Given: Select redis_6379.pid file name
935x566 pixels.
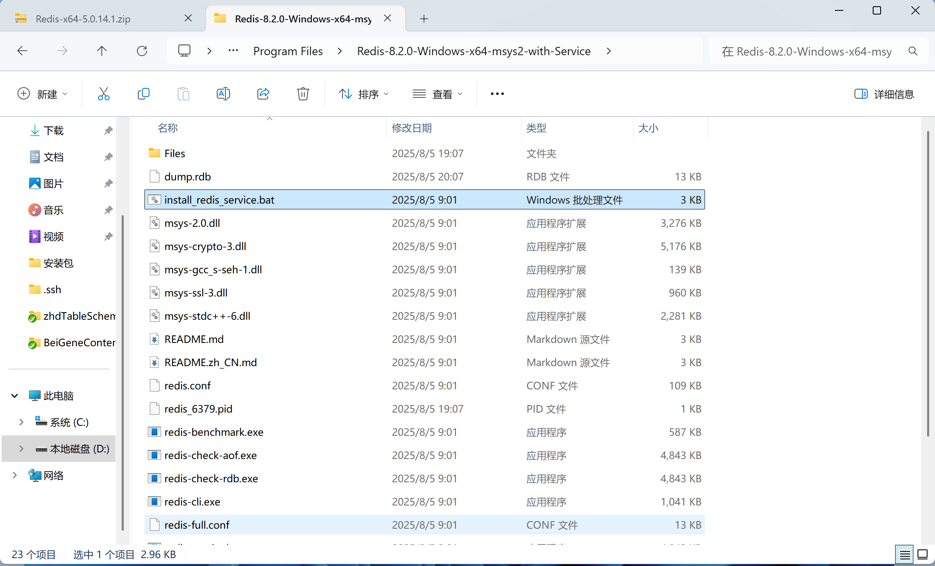Looking at the screenshot, I should pyautogui.click(x=198, y=409).
